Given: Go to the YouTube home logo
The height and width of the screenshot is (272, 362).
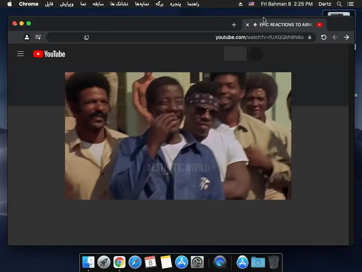Looking at the screenshot, I should [x=49, y=54].
